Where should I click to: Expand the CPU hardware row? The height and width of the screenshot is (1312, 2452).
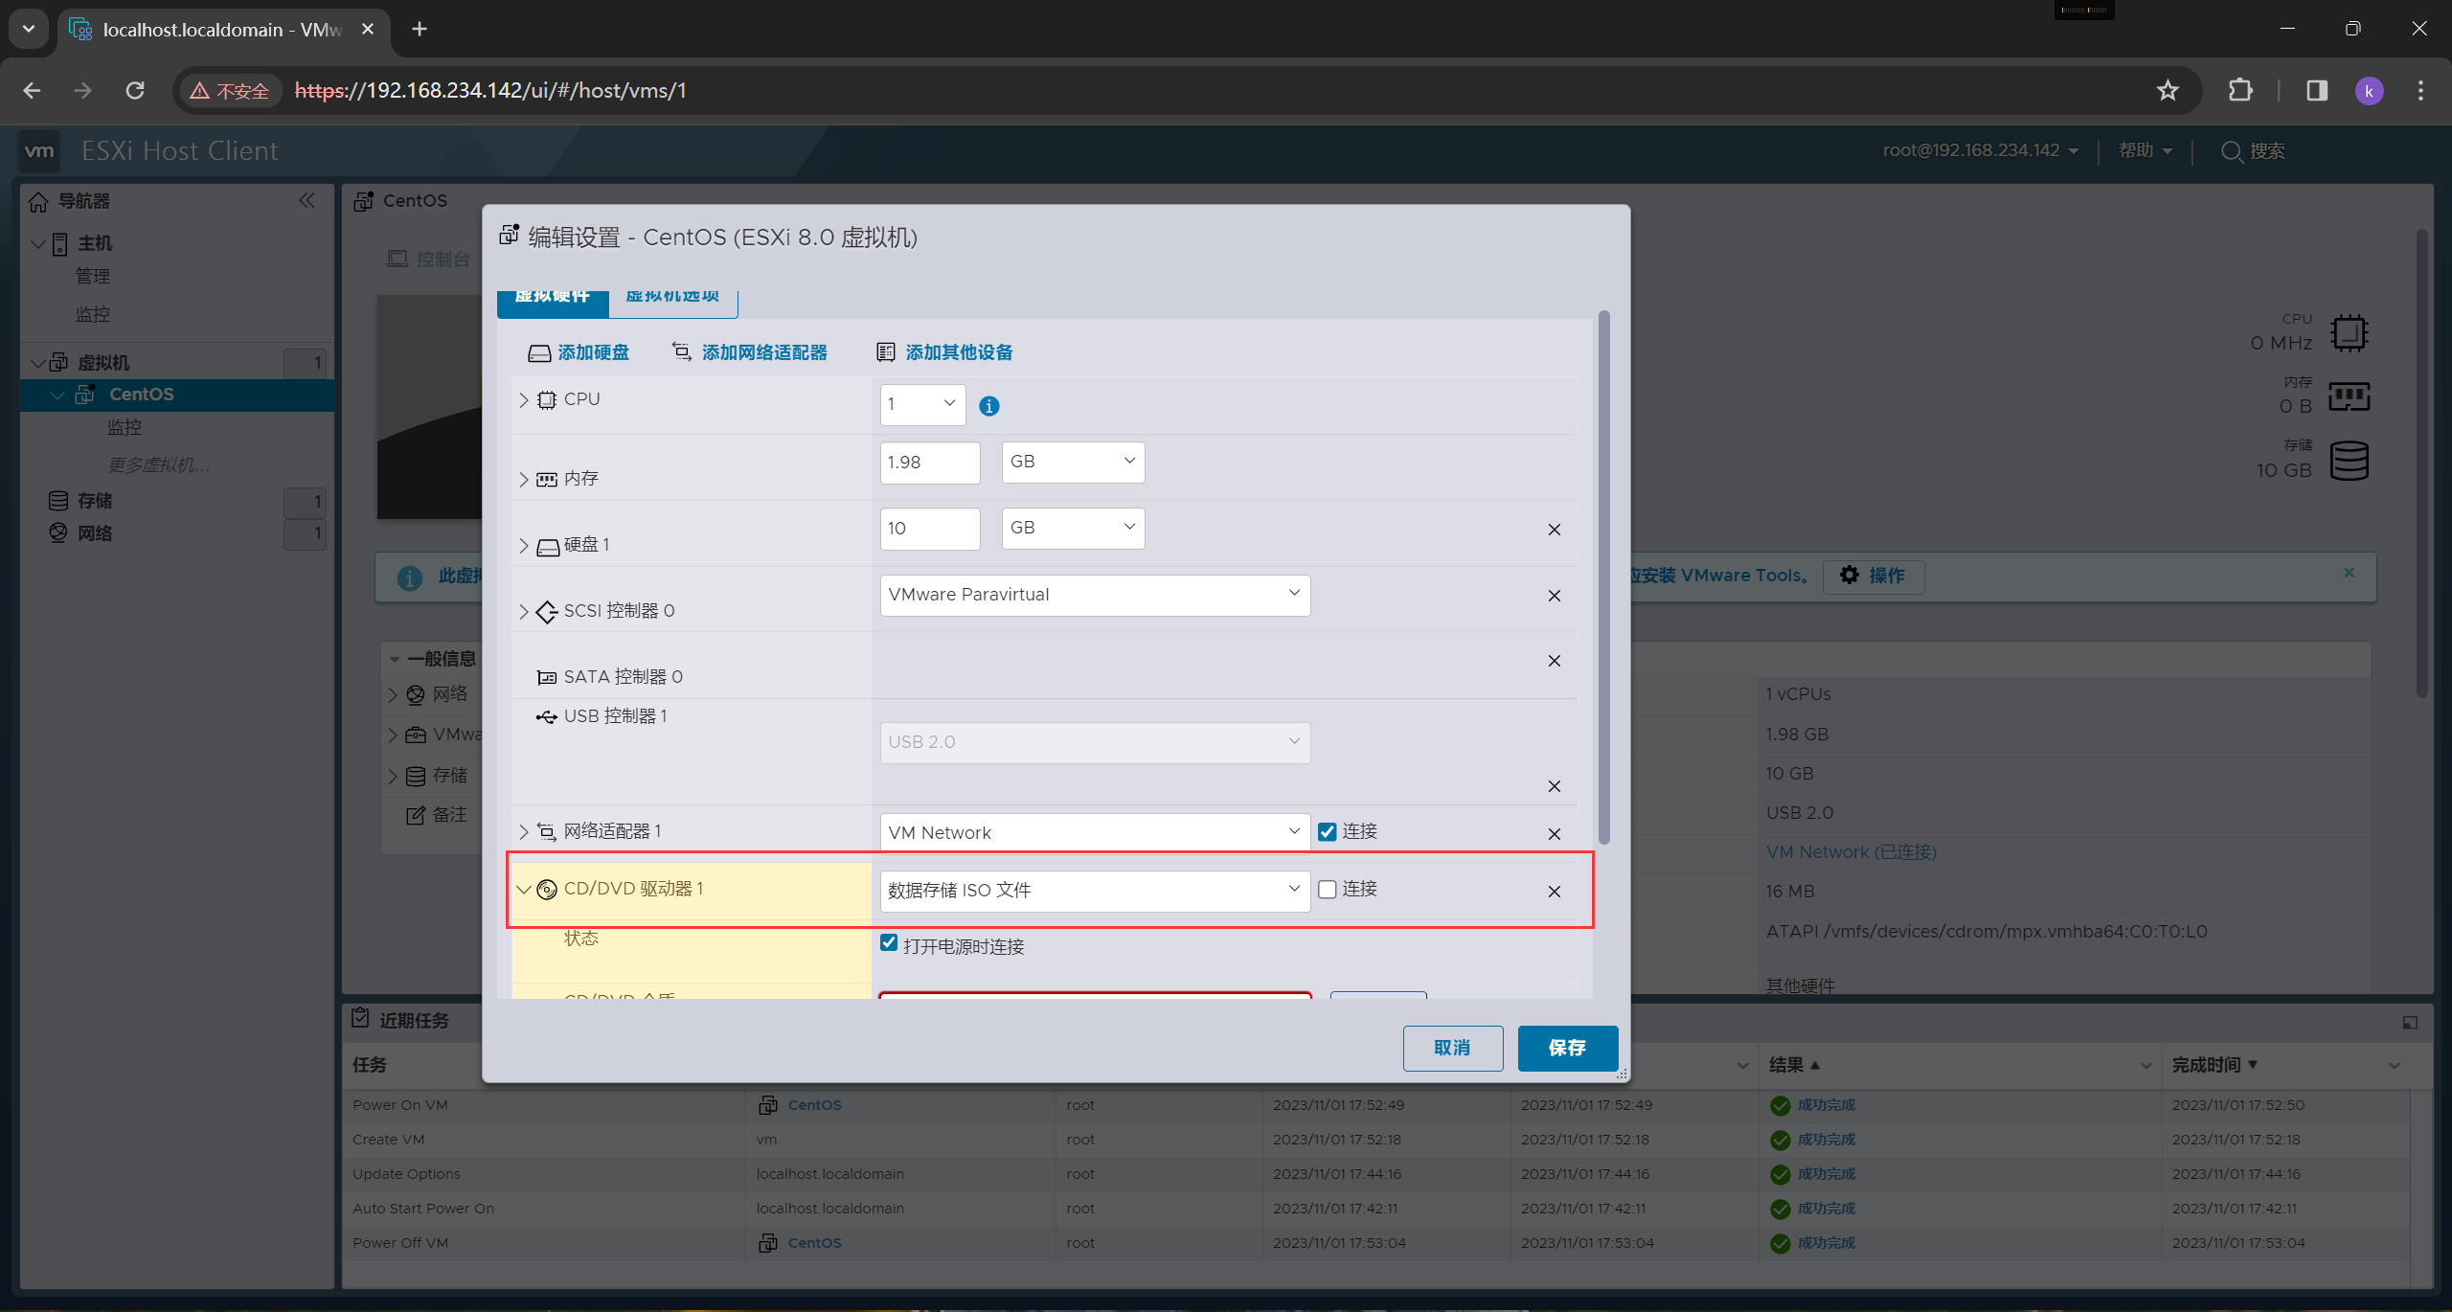click(x=524, y=400)
